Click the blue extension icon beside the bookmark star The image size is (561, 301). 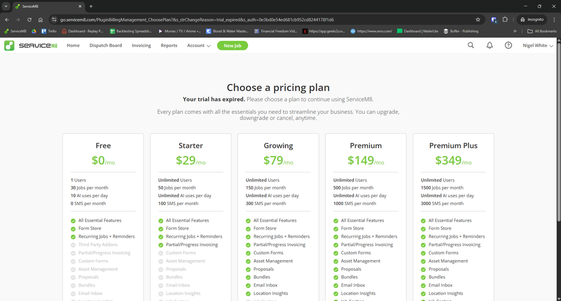[494, 20]
